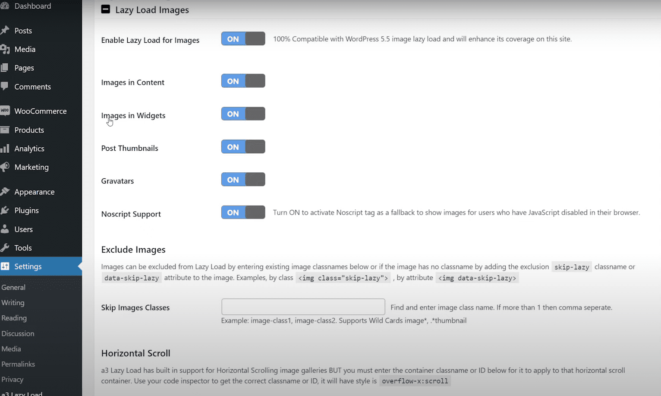
Task: Open Media settings submenu link
Action: pyautogui.click(x=11, y=348)
